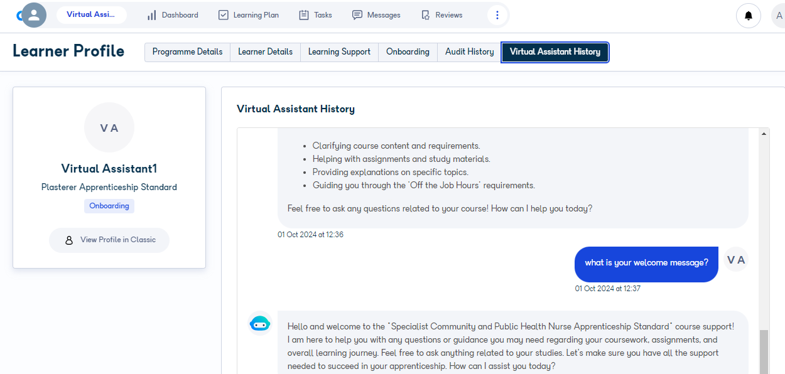Click the Tasks clipboard icon
Image resolution: width=785 pixels, height=374 pixels.
(x=304, y=15)
